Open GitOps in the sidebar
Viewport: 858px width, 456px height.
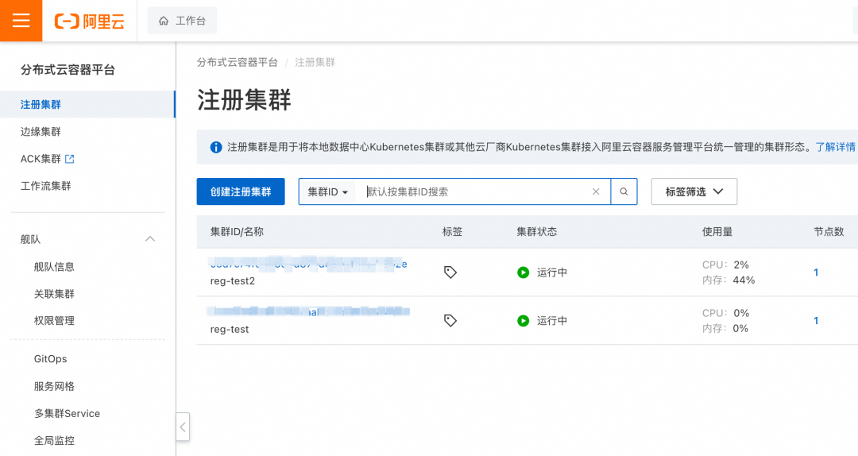(50, 358)
